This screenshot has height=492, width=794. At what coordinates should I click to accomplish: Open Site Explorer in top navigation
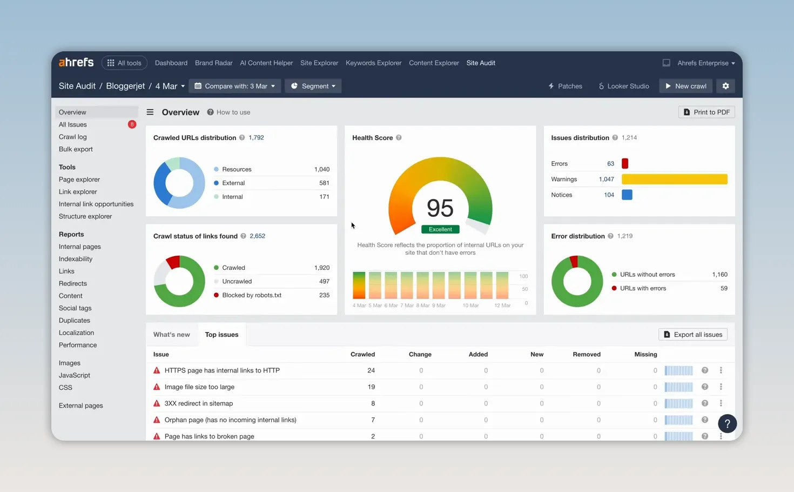319,63
